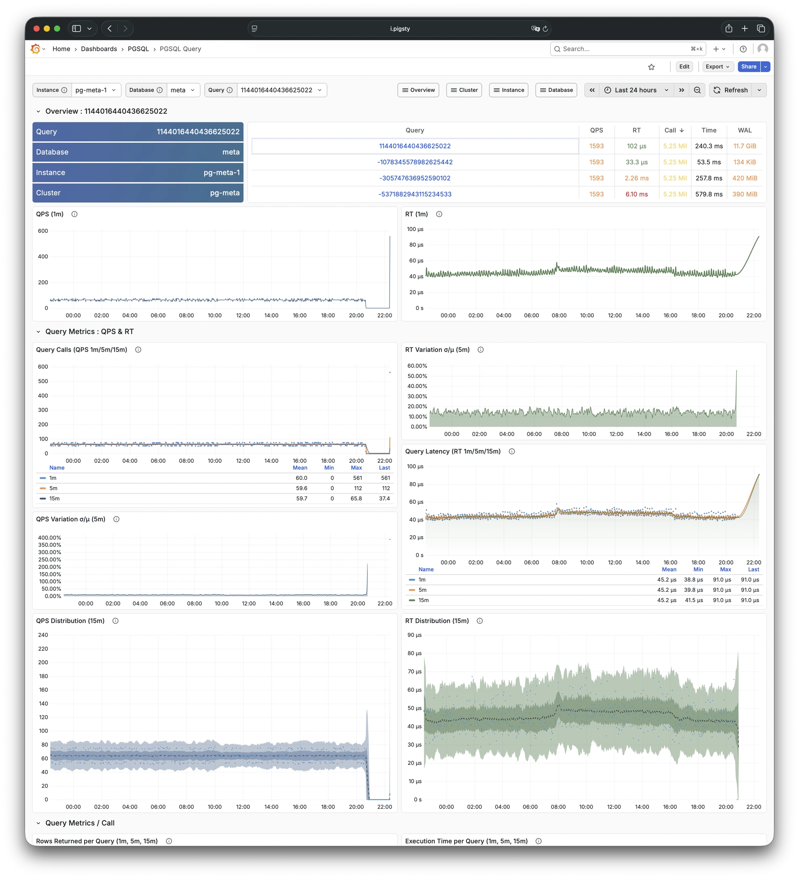799x879 pixels.
Task: Open the Last 24 hours time picker
Action: click(x=635, y=90)
